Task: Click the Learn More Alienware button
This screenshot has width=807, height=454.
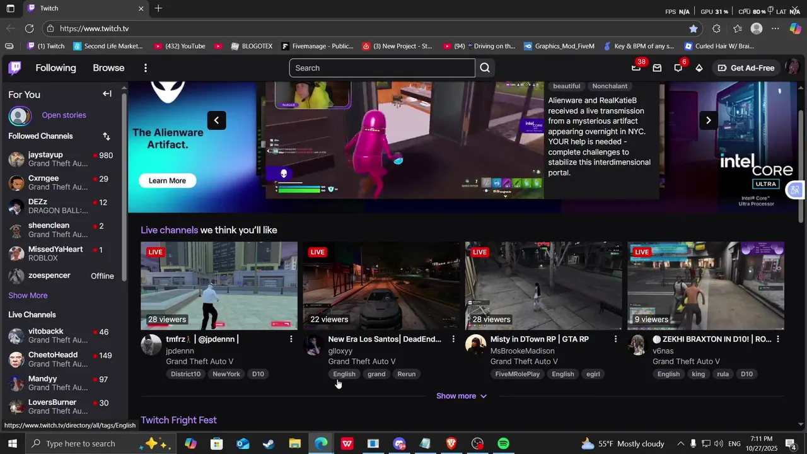Action: 167,180
